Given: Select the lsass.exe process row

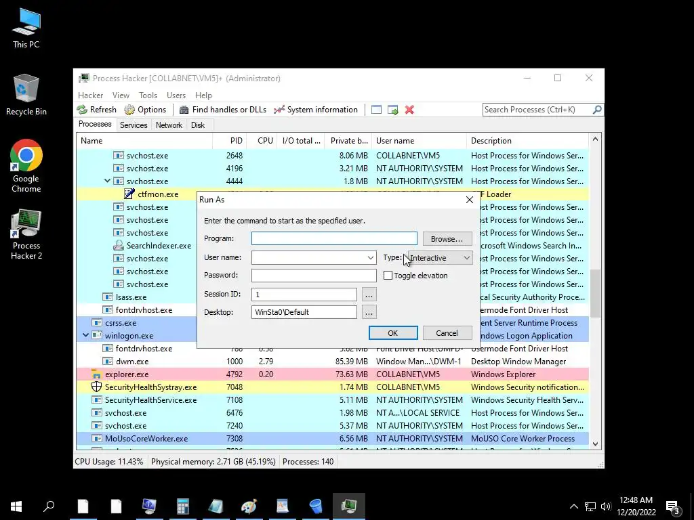Looking at the screenshot, I should 137,297.
